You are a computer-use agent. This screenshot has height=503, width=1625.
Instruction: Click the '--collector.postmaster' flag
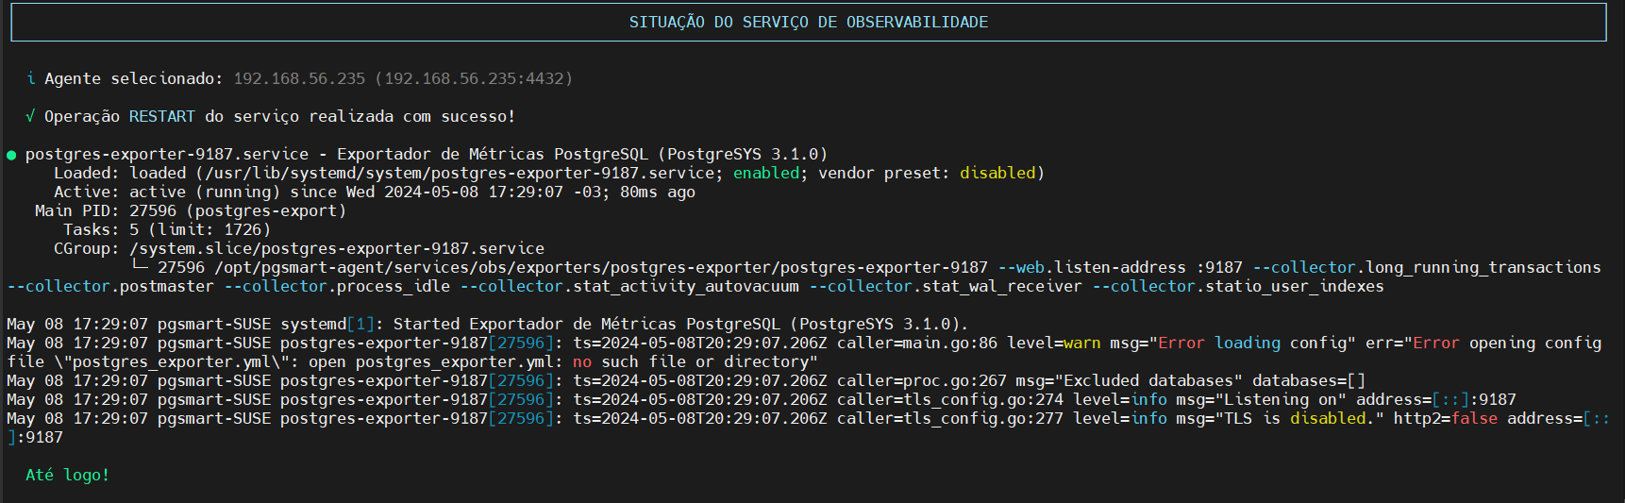(110, 286)
